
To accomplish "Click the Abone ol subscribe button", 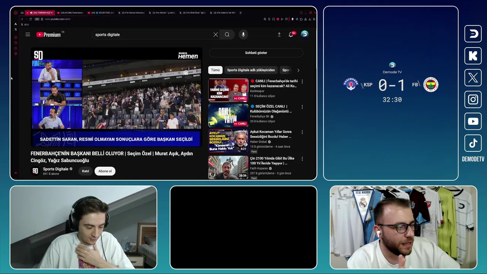I will click(105, 171).
